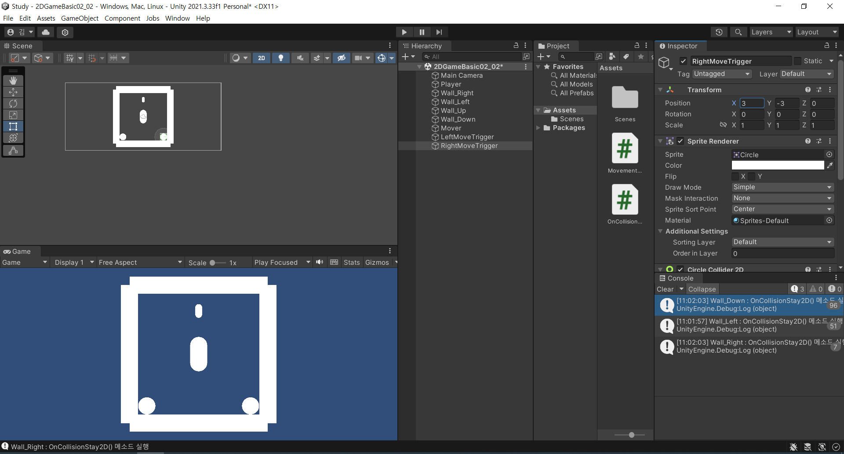This screenshot has height=454, width=844.
Task: Select the Move tool
Action: (x=13, y=92)
